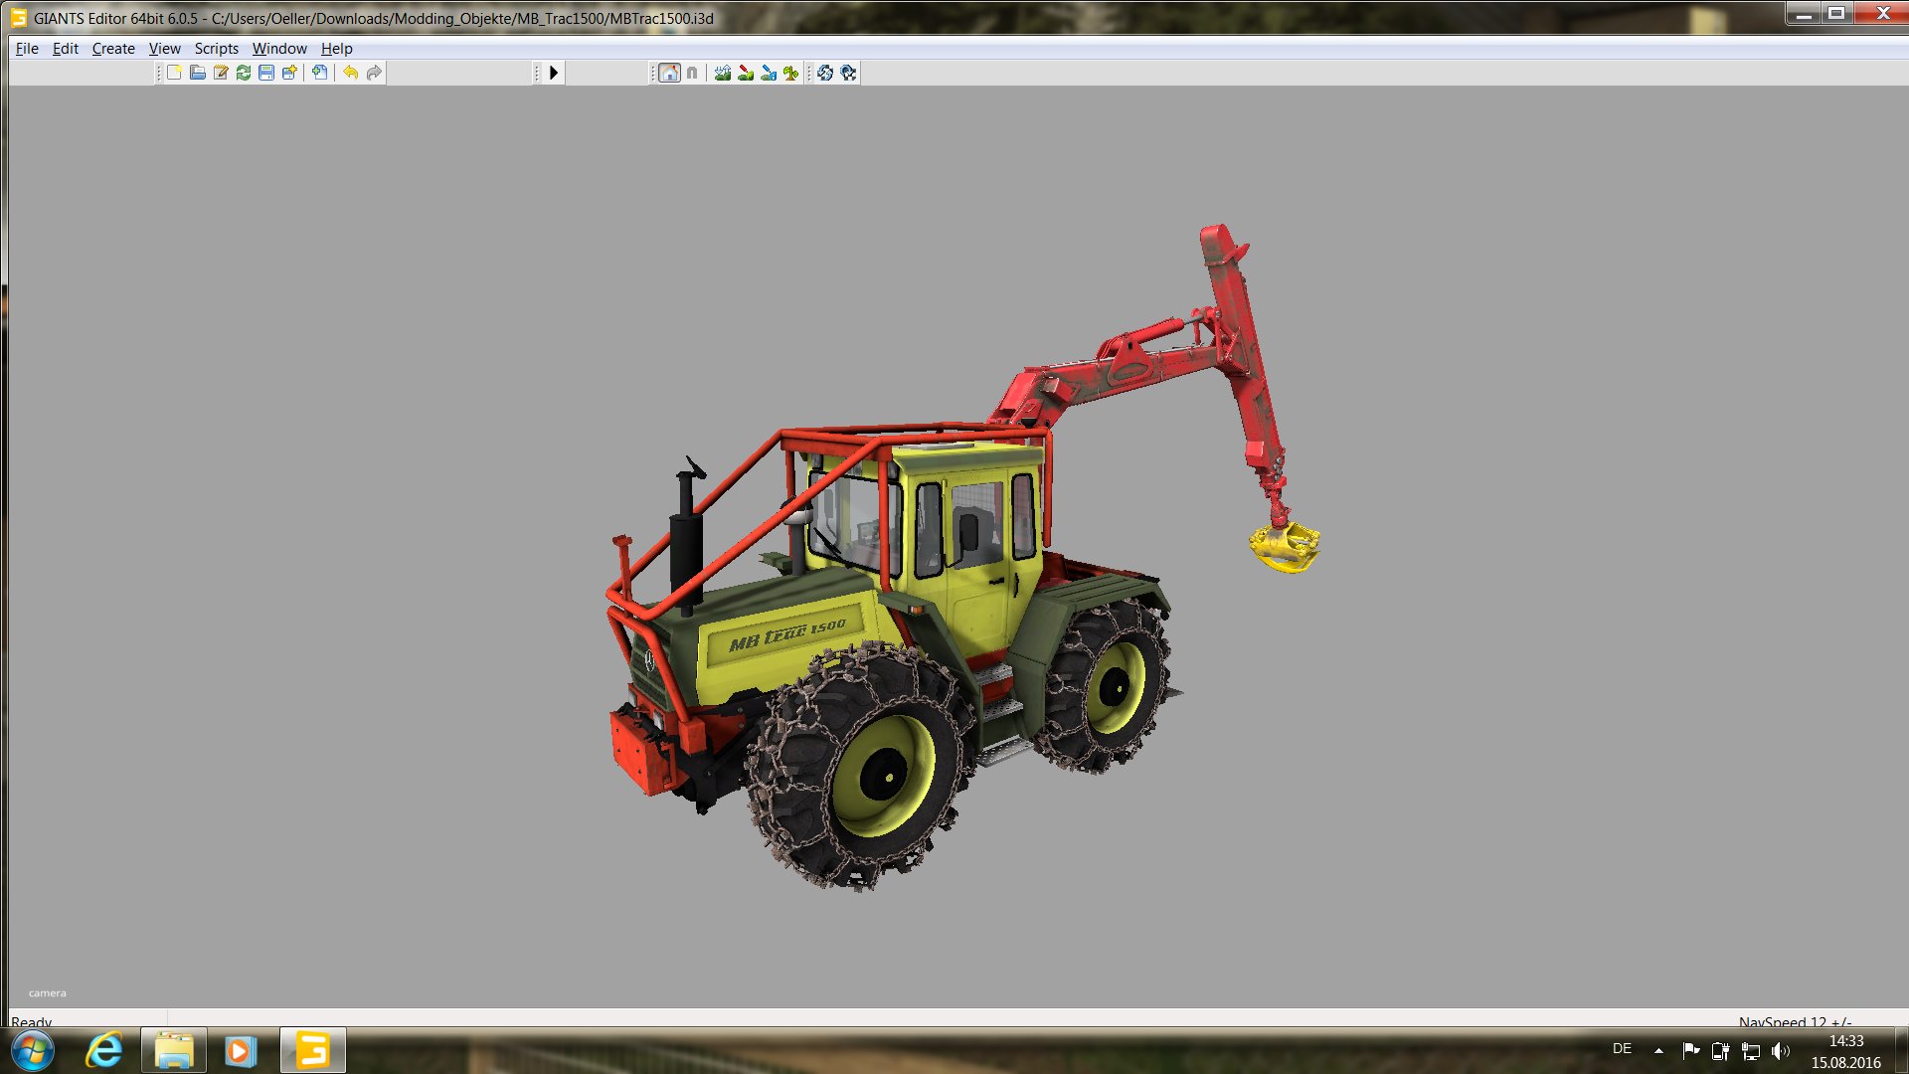
Task: Open the Create menu
Action: (113, 48)
